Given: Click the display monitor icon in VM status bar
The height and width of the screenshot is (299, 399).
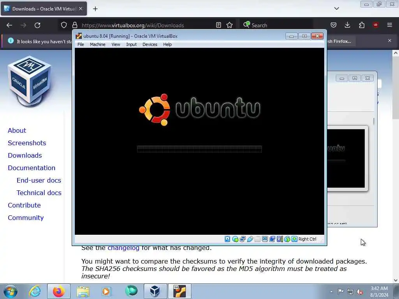Looking at the screenshot, I should (x=265, y=239).
